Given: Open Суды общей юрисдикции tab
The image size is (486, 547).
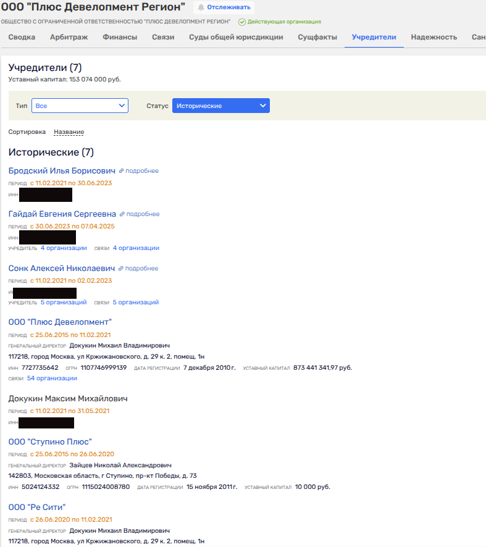Looking at the screenshot, I should point(236,37).
